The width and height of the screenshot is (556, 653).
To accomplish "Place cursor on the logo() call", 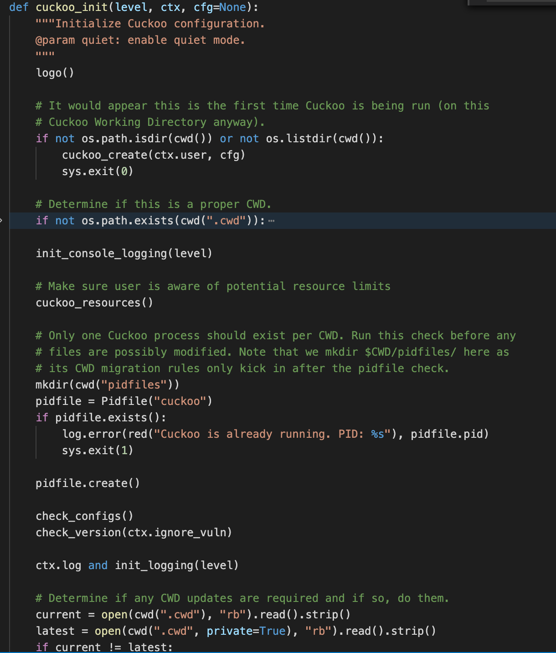I will click(x=55, y=73).
